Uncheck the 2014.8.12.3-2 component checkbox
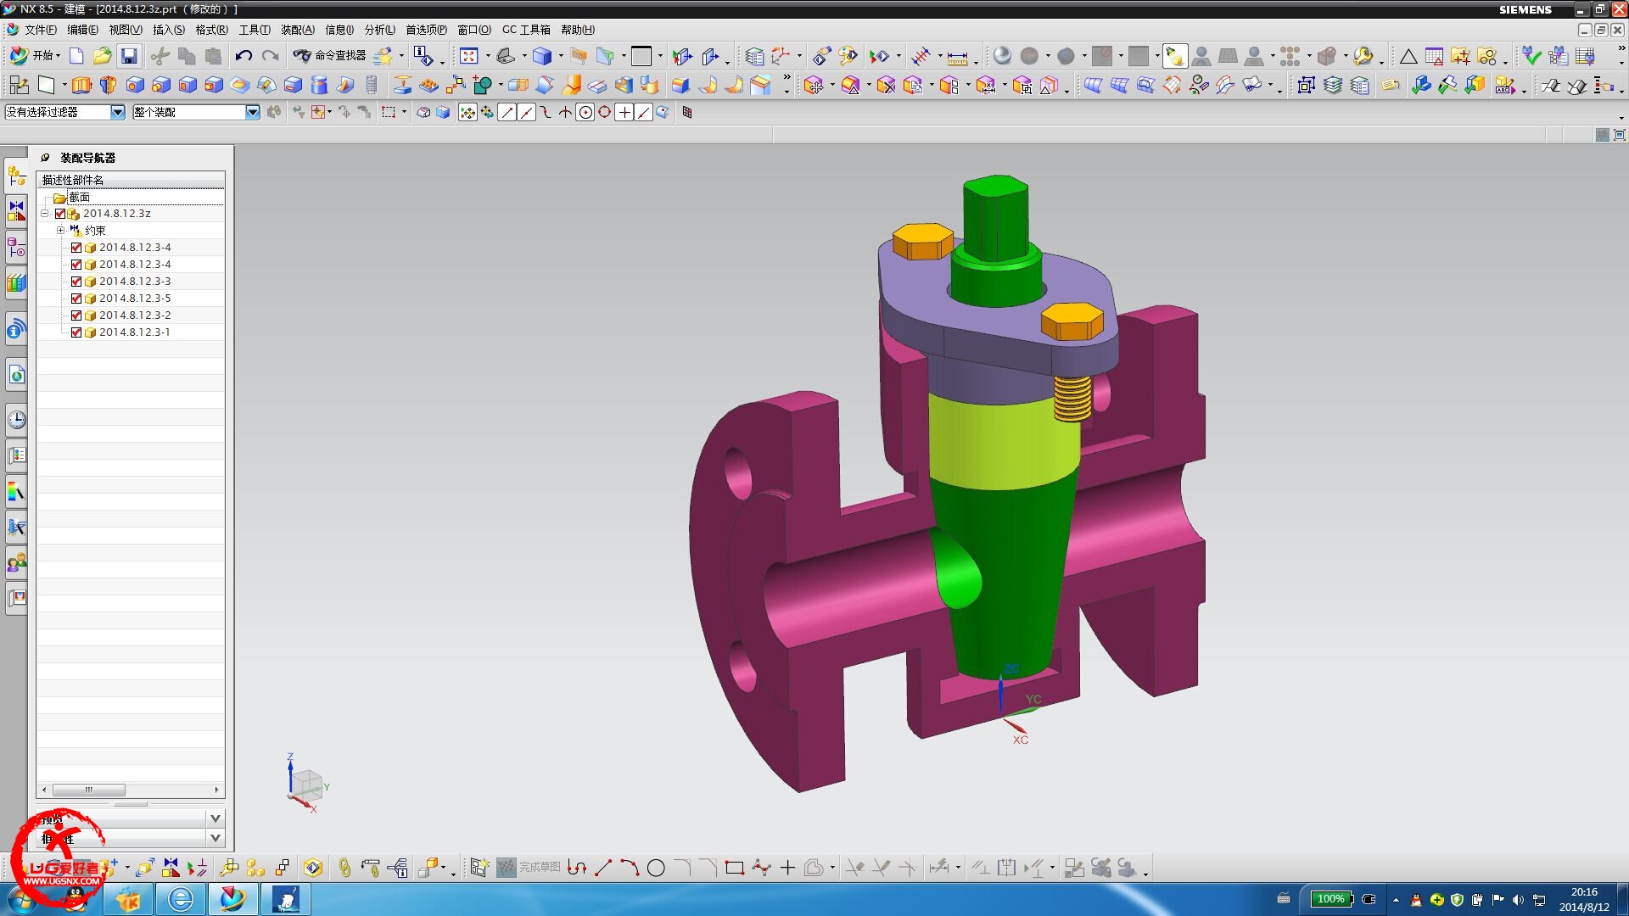The height and width of the screenshot is (916, 1629). (76, 316)
